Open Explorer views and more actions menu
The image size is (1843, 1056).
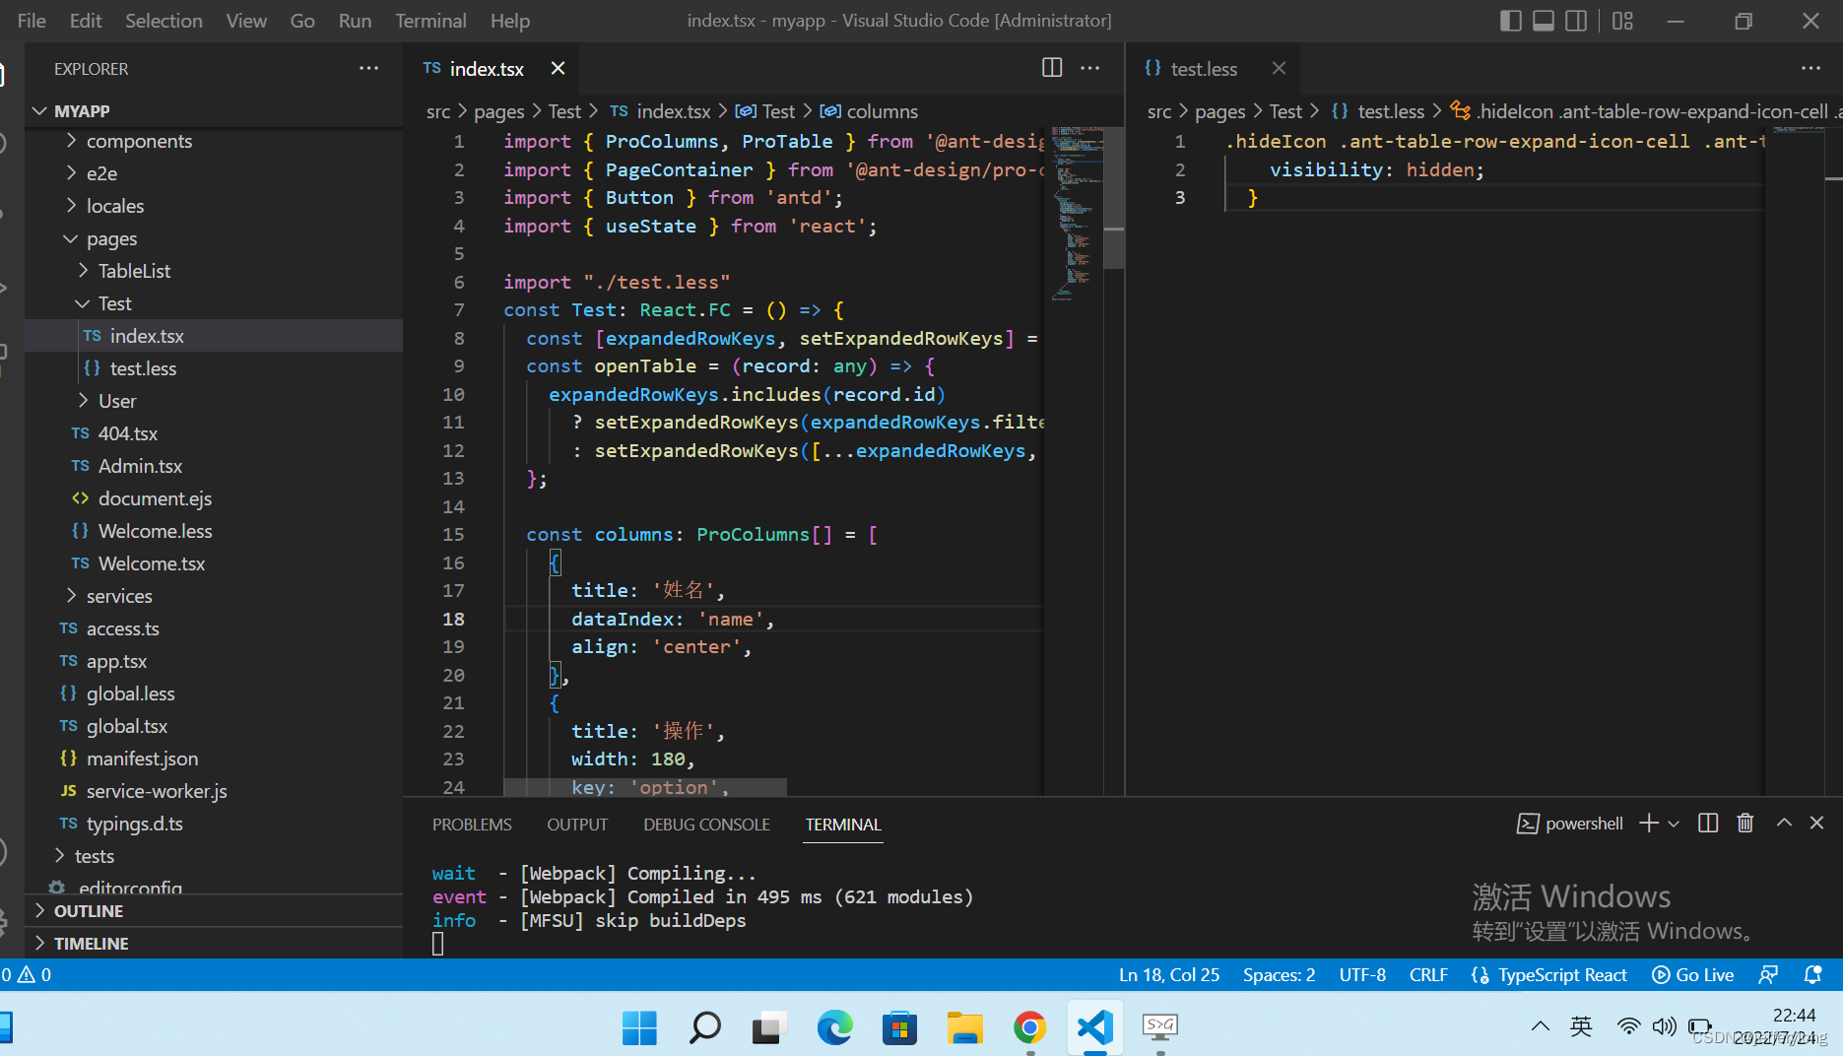[368, 68]
